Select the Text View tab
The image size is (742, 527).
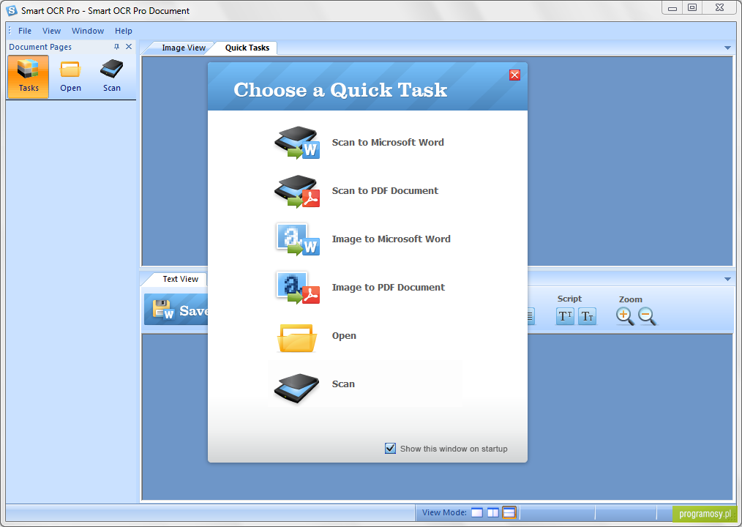tap(180, 280)
